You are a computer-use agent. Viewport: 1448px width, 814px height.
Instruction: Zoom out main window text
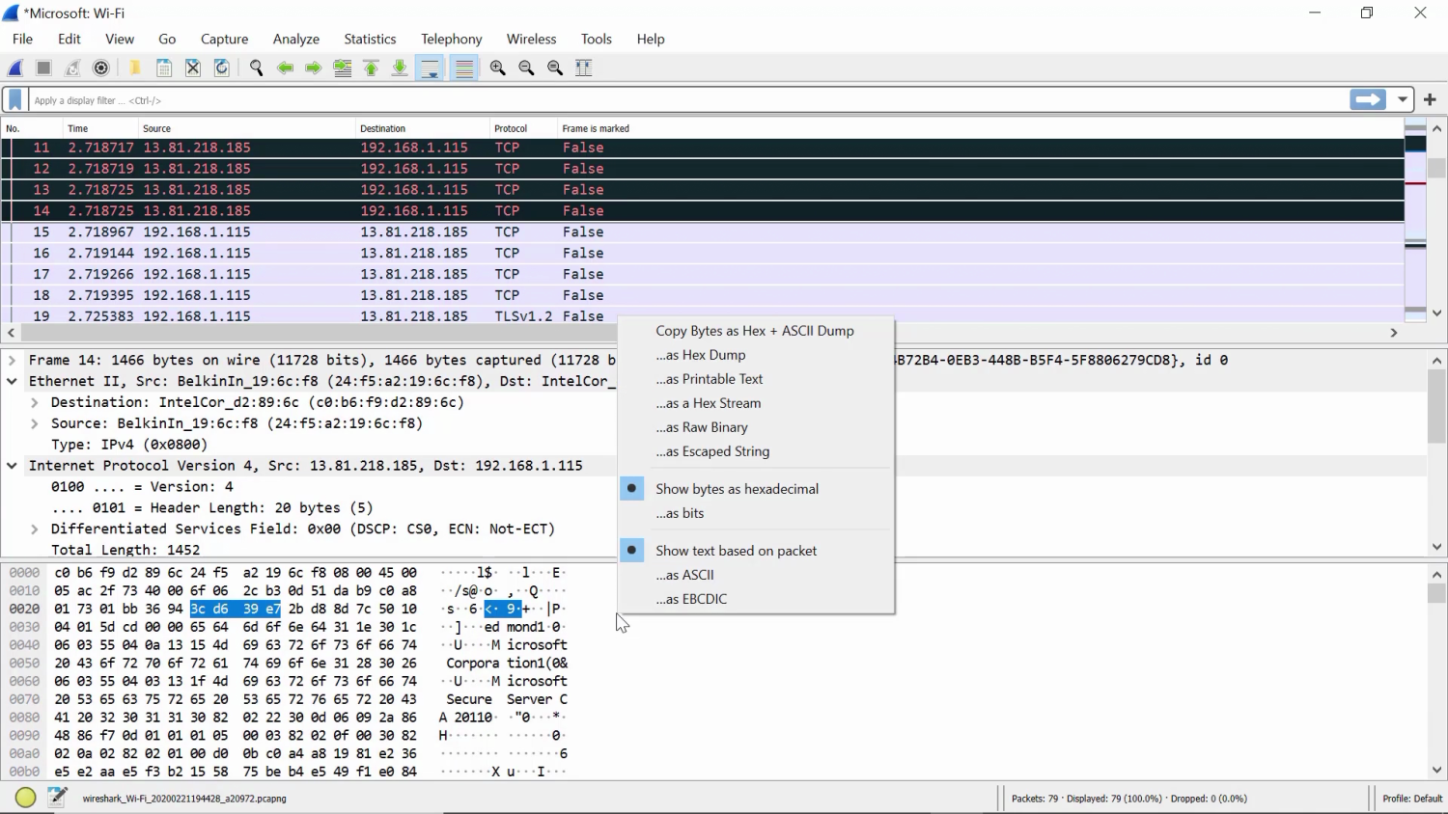pos(527,68)
